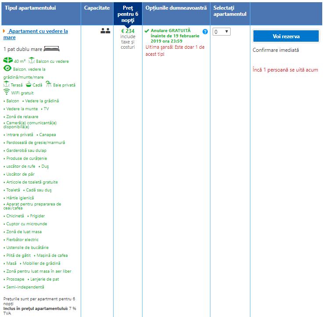Click the blue question mark help icon

205,32
